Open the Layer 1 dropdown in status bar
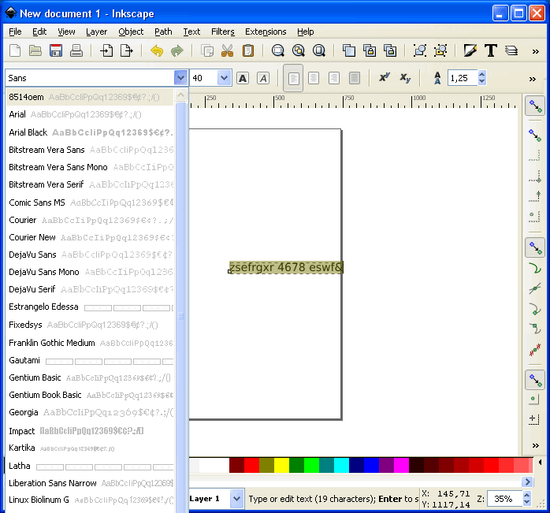Screen dimensions: 550x513 pyautogui.click(x=236, y=499)
